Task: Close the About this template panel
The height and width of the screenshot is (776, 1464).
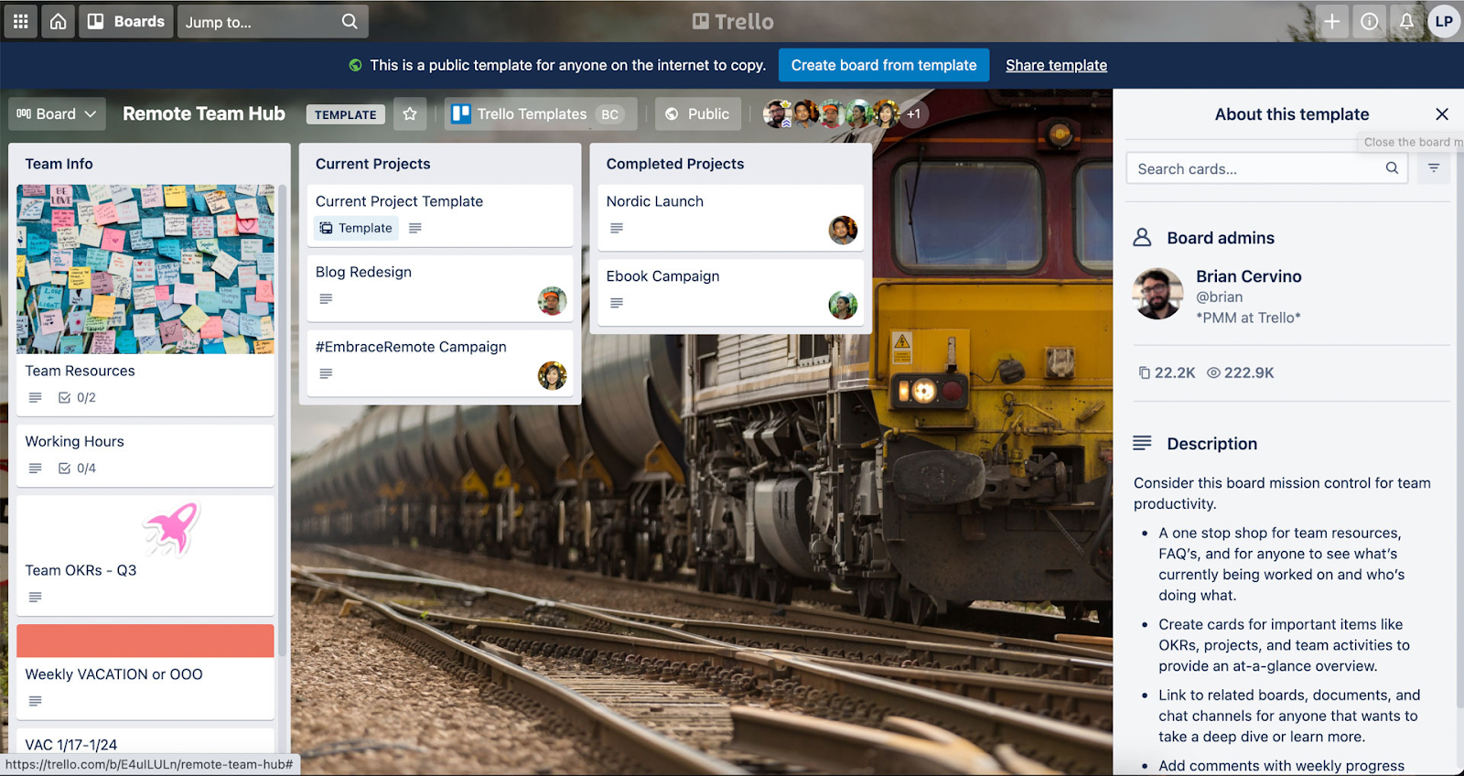Action: [1442, 114]
